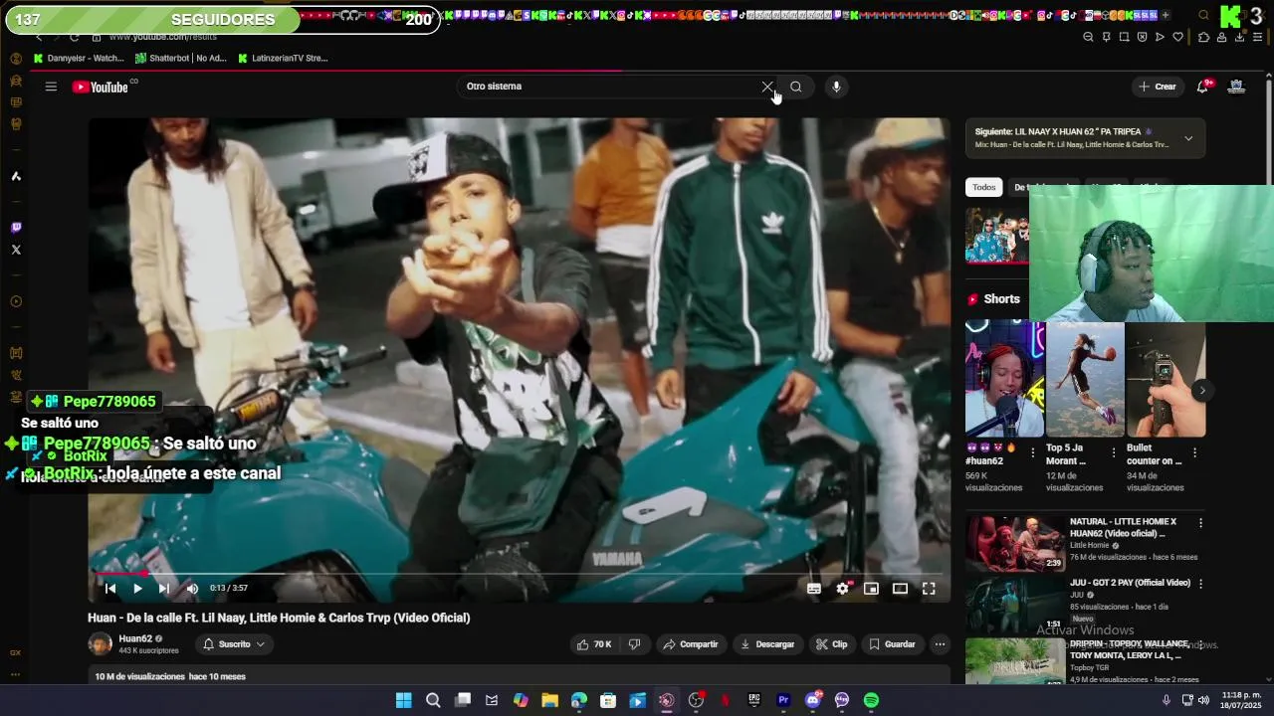Viewport: 1274px width, 716px height.
Task: Take snapshot with browser capture icon
Action: [x=1124, y=37]
